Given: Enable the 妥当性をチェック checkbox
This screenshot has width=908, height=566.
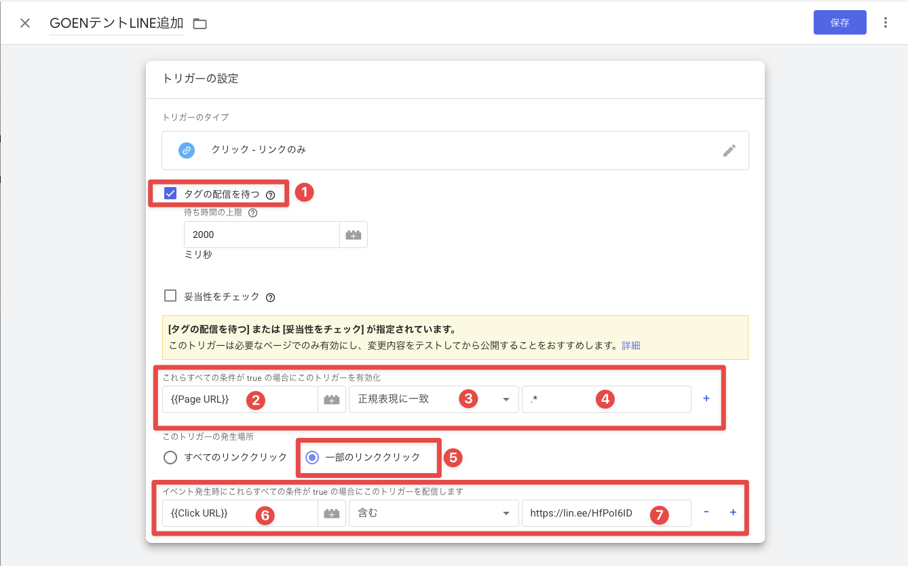Looking at the screenshot, I should [x=170, y=296].
